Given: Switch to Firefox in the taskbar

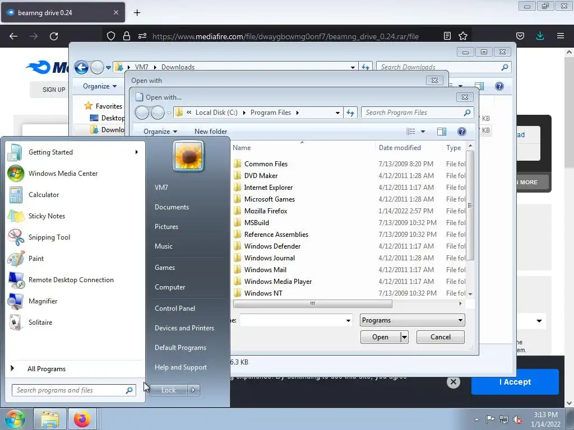Looking at the screenshot, I should pos(82,419).
